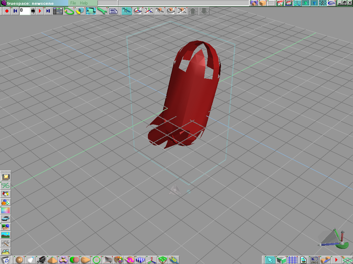Open the rainbow color gradient panel

pyautogui.click(x=6, y=210)
